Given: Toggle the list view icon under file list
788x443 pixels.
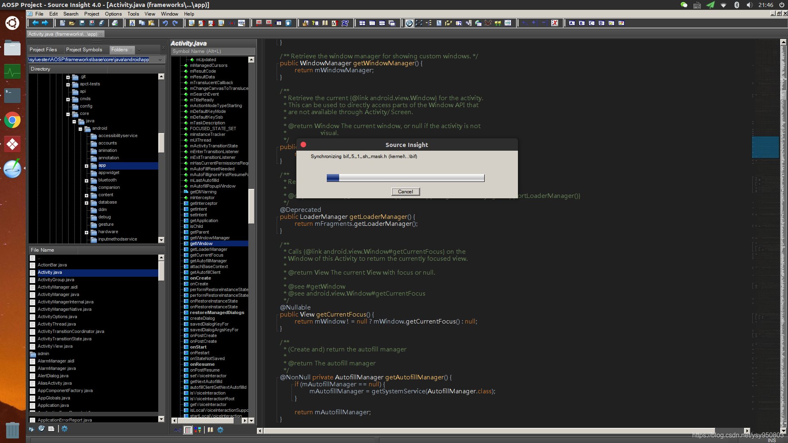Looking at the screenshot, I should click(51, 429).
